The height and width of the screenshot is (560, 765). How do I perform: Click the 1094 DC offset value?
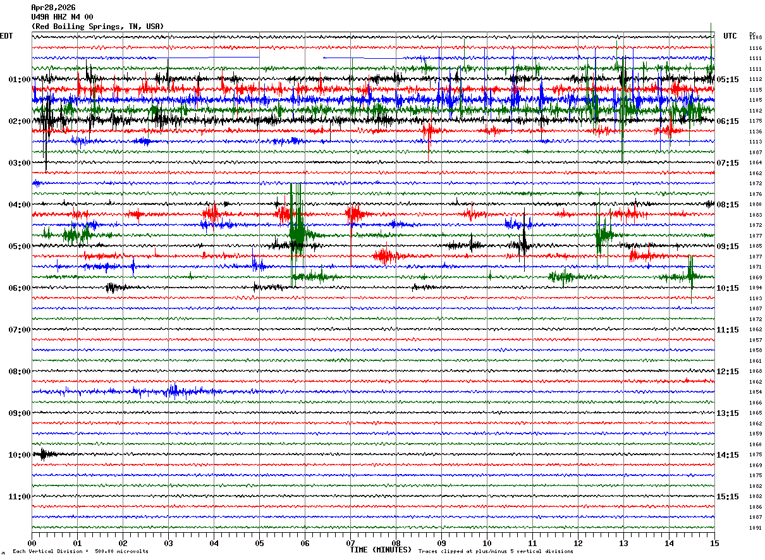coord(756,288)
